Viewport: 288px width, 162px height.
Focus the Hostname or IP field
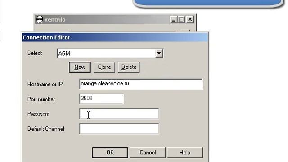[141, 84]
